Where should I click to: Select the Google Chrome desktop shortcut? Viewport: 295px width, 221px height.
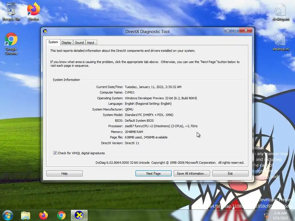pos(11,44)
